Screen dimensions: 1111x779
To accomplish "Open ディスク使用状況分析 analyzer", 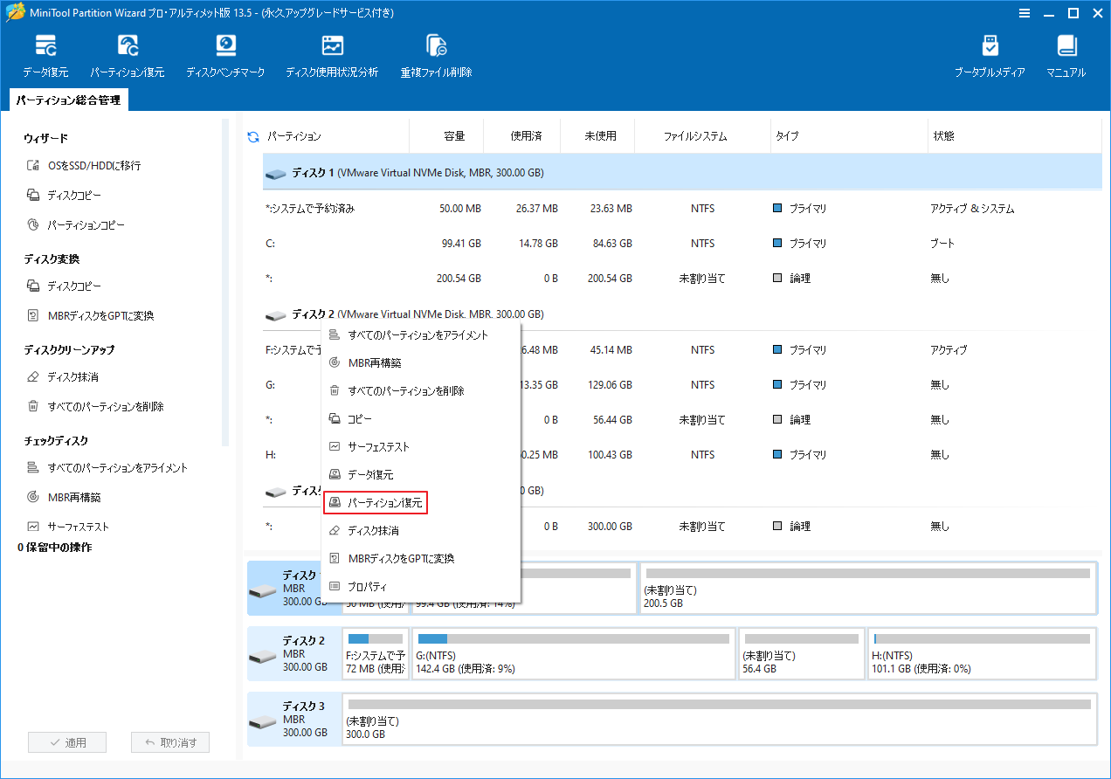I will 332,52.
